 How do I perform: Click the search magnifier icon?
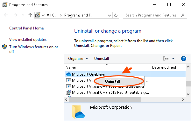(182, 15)
